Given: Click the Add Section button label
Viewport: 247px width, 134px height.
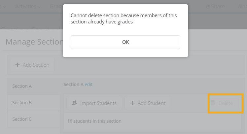Looking at the screenshot, I should coord(36,65).
